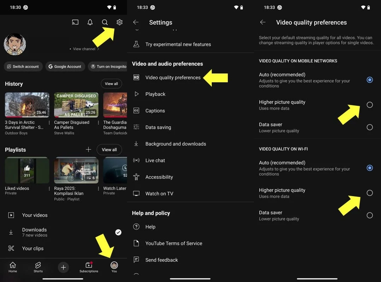Tap the Playback play icon

[137, 94]
